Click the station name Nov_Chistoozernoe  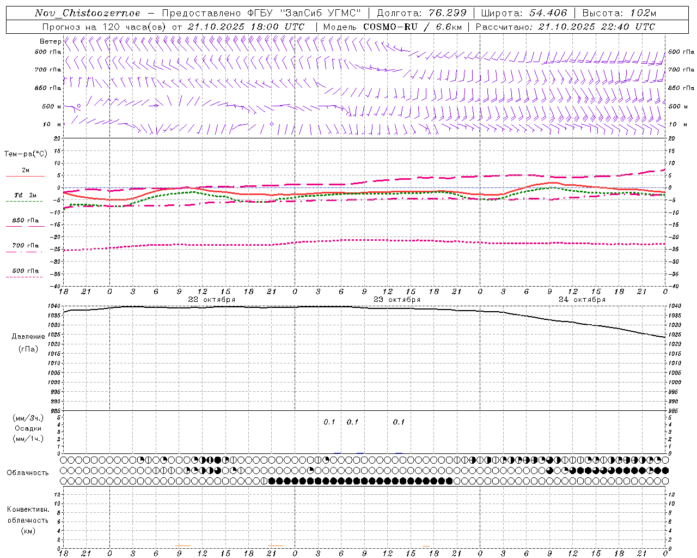pos(87,13)
